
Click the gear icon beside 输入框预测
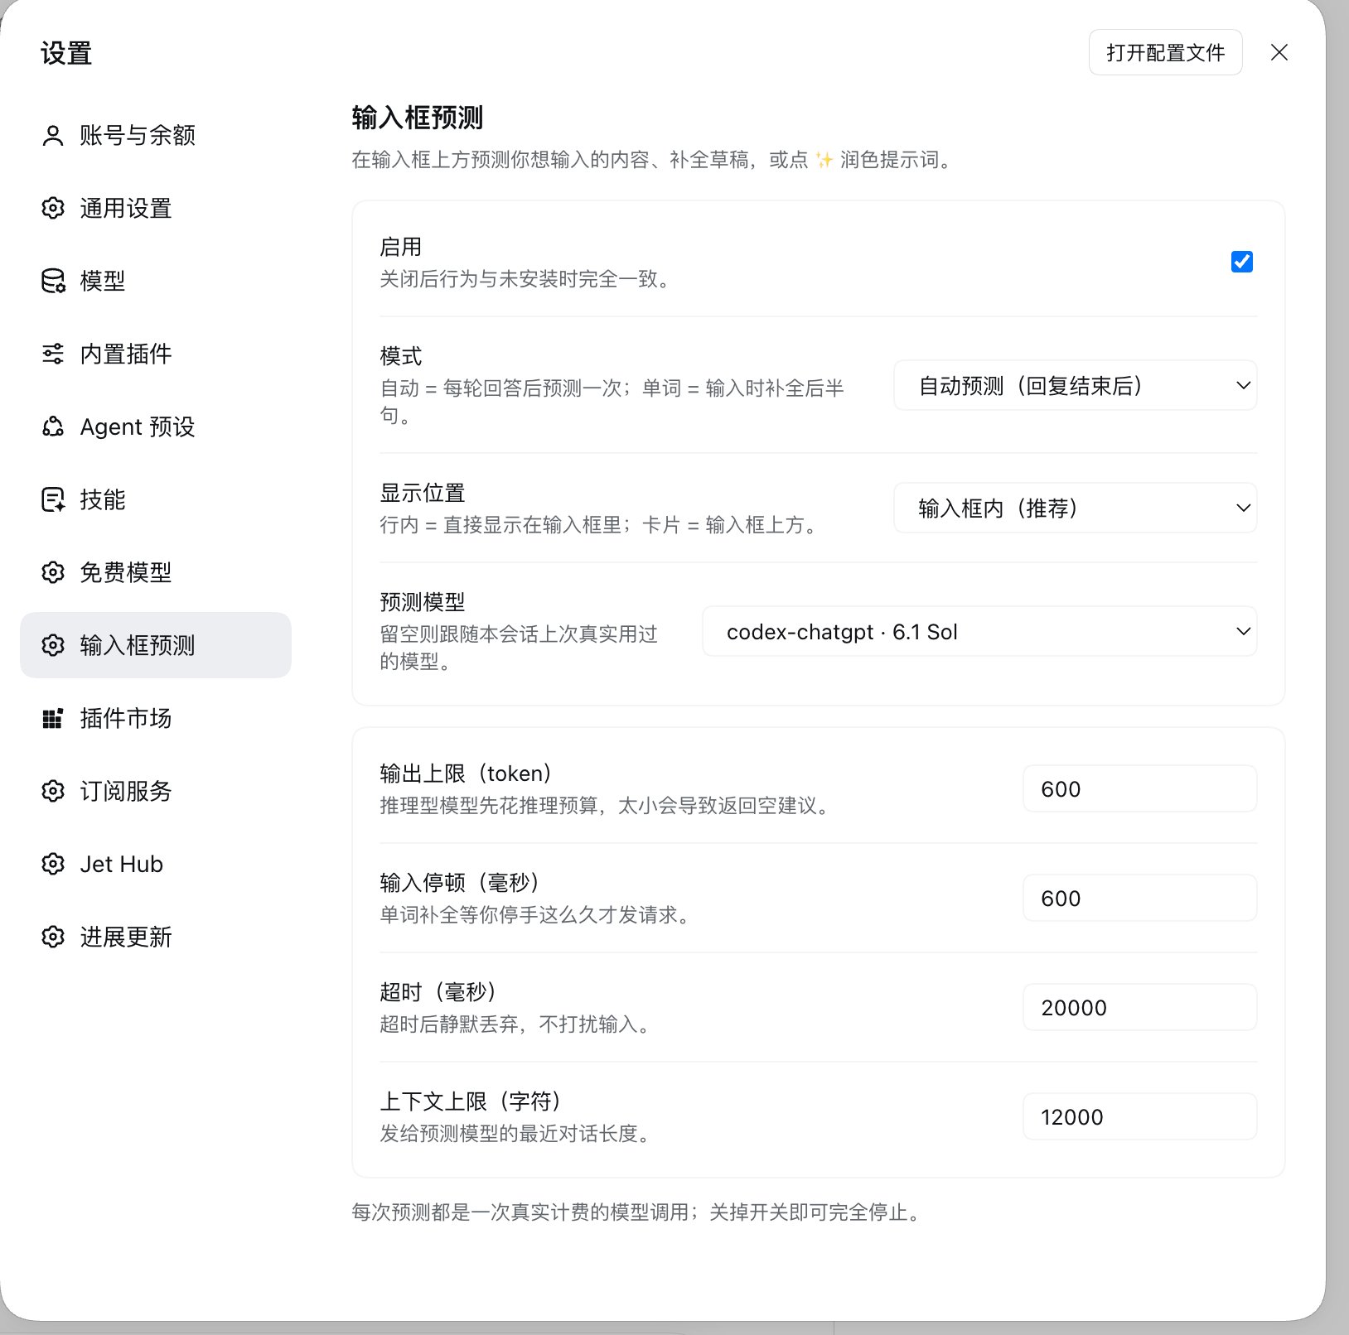click(x=53, y=646)
